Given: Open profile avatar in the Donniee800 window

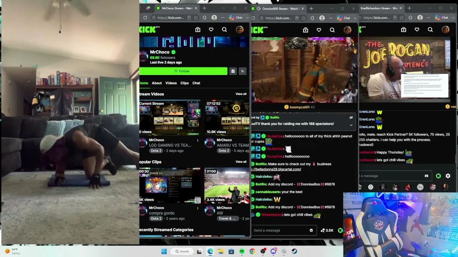Looking at the screenshot, I should pyautogui.click(x=347, y=30).
